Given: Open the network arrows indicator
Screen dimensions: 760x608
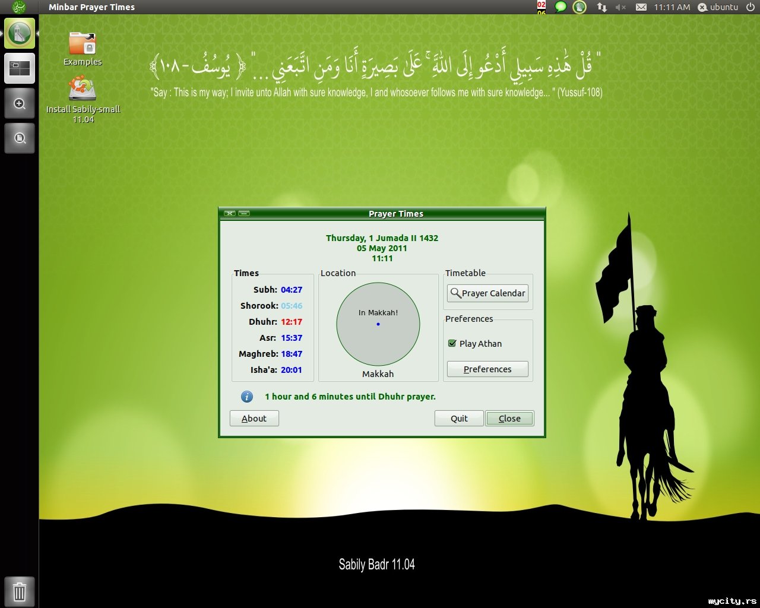Looking at the screenshot, I should coord(602,7).
